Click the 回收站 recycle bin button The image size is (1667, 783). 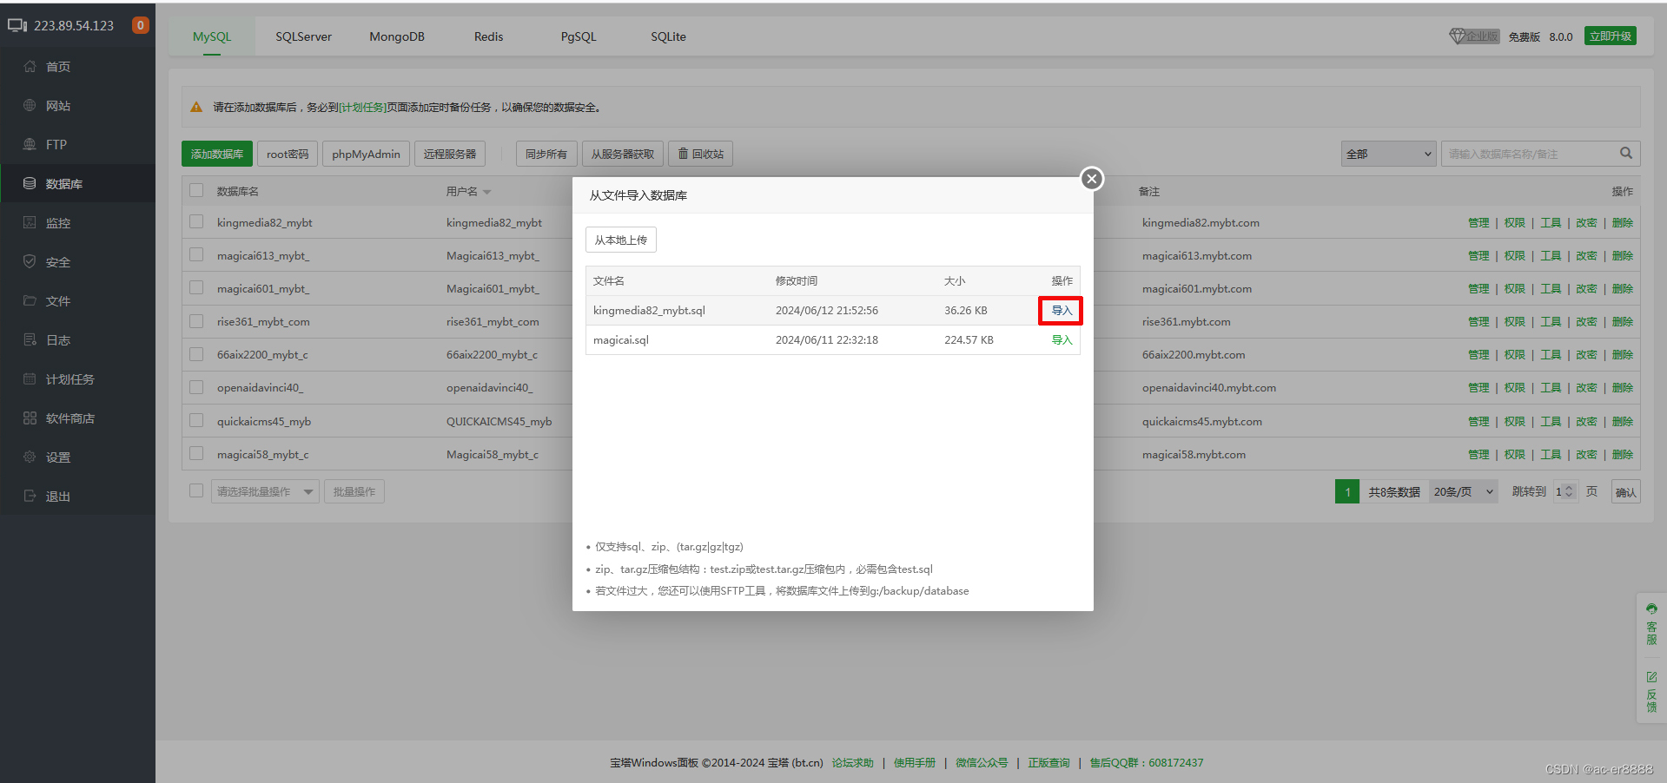click(x=701, y=154)
